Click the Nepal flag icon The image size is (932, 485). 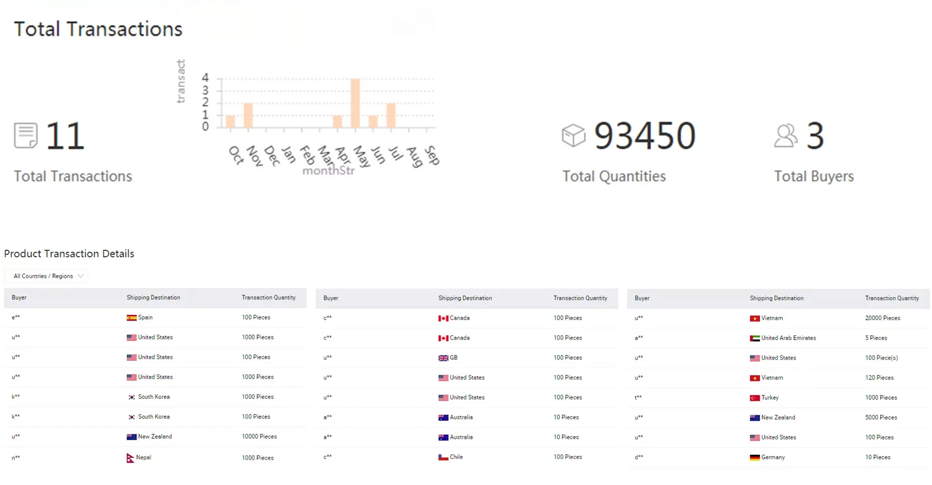pos(130,458)
